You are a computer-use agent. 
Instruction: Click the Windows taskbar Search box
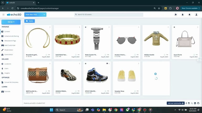69,110
